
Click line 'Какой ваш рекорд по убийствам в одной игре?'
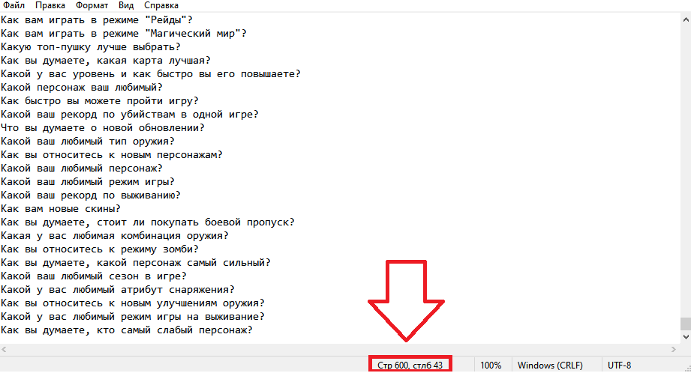pyautogui.click(x=130, y=115)
